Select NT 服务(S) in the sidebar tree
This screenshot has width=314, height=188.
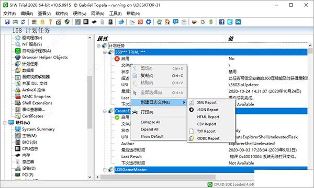pos(31,44)
